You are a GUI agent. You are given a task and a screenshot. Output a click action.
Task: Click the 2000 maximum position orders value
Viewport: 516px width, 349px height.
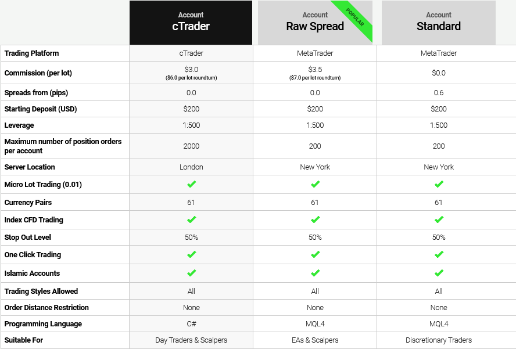tap(191, 146)
